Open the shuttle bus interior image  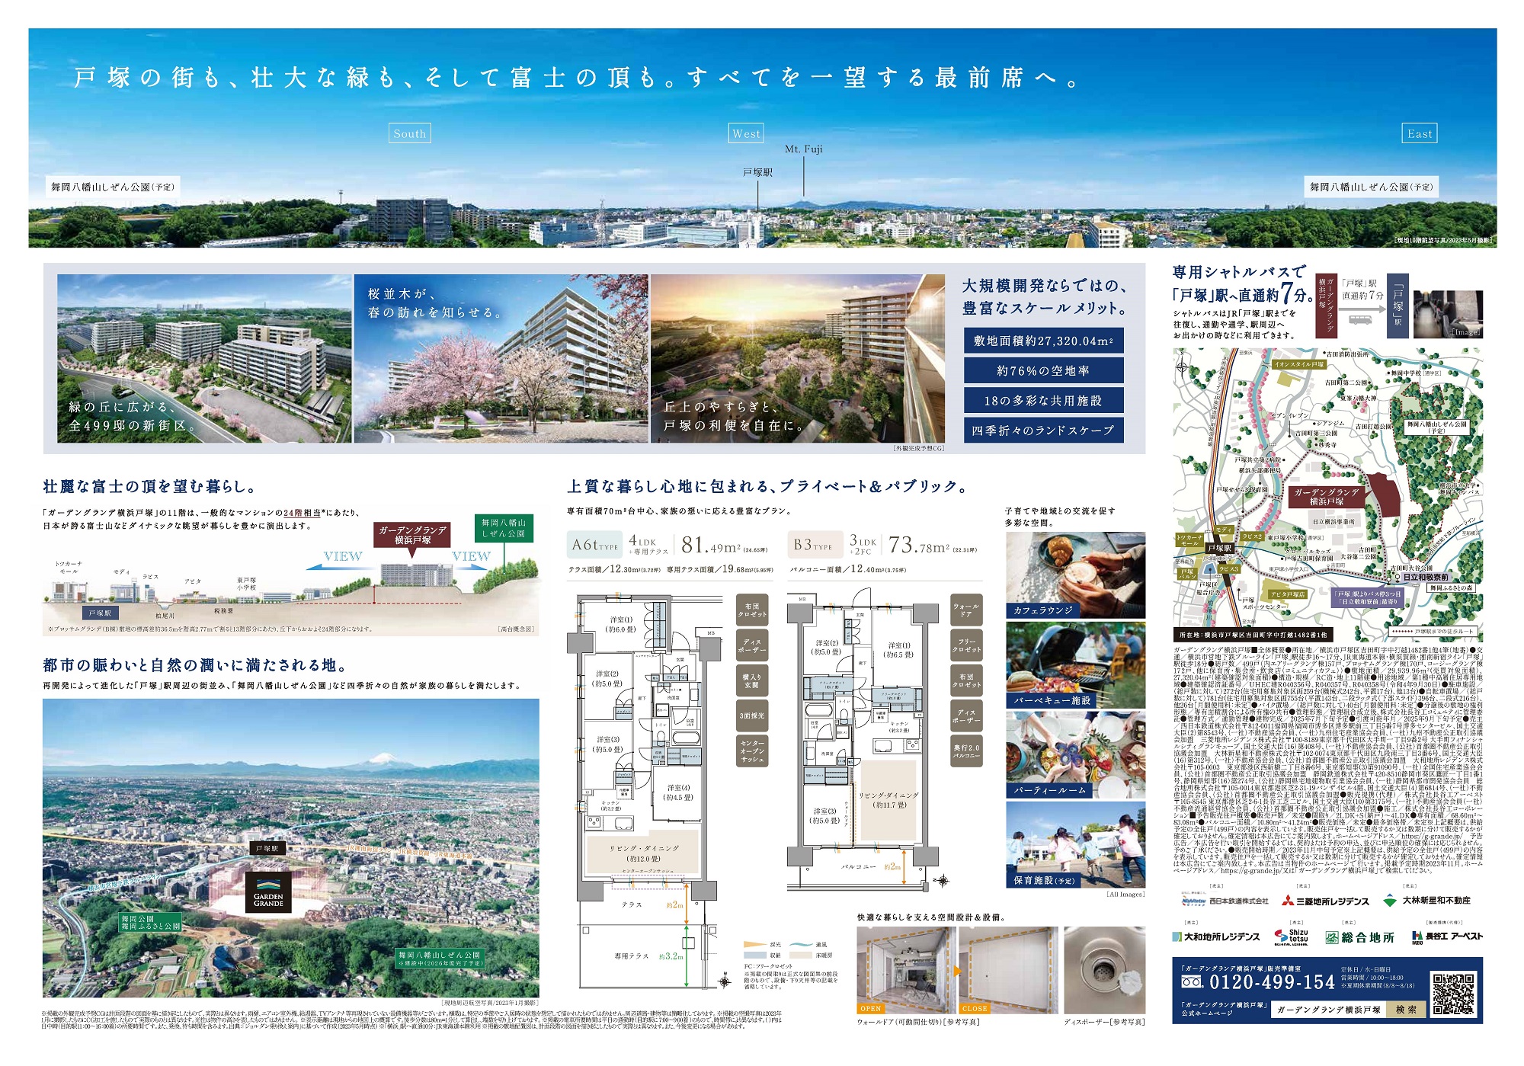coord(1448,314)
